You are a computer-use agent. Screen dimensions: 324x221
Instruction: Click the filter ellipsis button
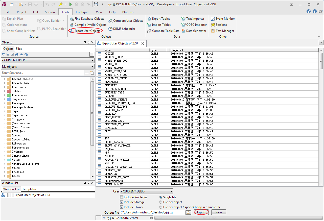point(87,73)
